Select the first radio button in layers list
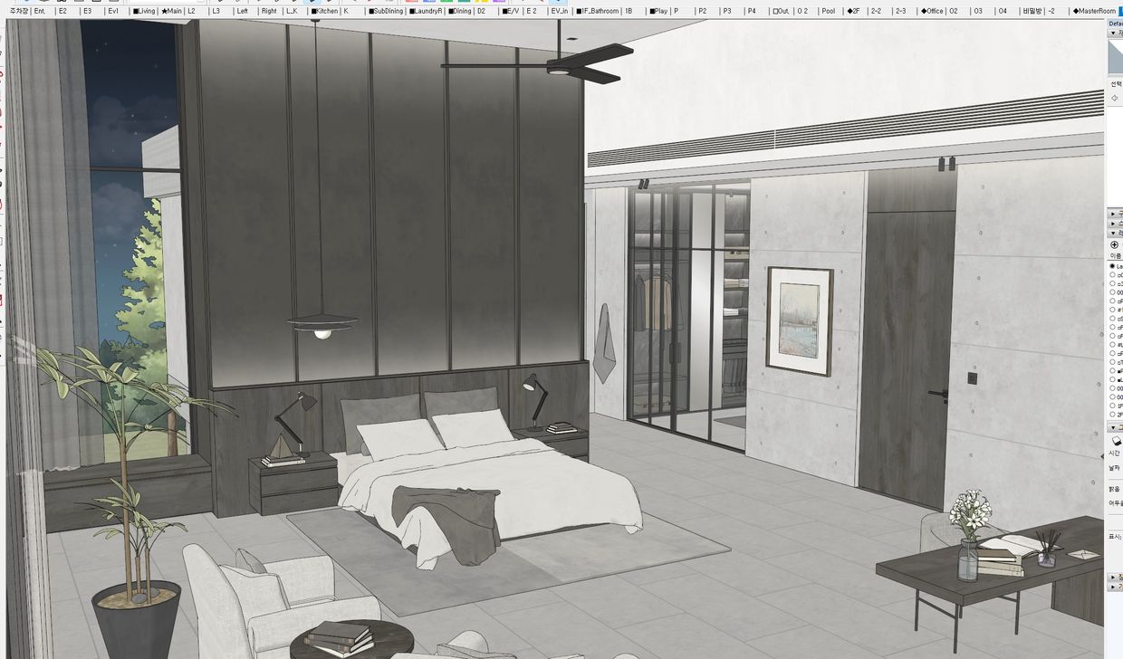 tap(1113, 266)
